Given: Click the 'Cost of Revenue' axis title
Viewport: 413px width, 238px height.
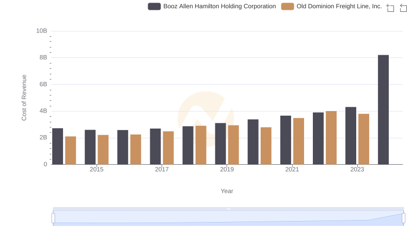Looking at the screenshot, I should pyautogui.click(x=24, y=98).
